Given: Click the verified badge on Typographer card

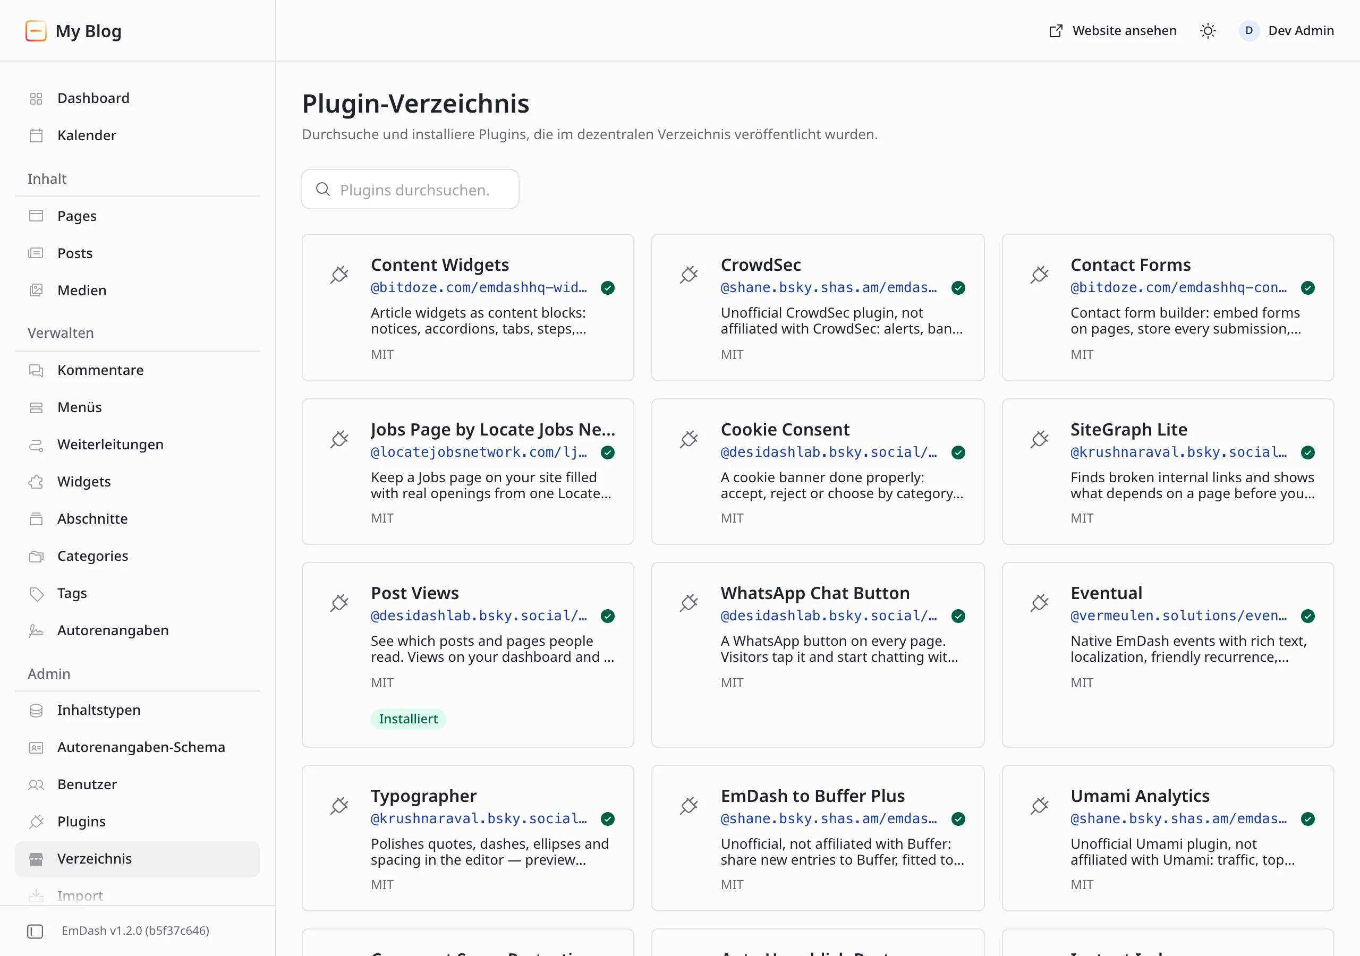Looking at the screenshot, I should click(608, 818).
